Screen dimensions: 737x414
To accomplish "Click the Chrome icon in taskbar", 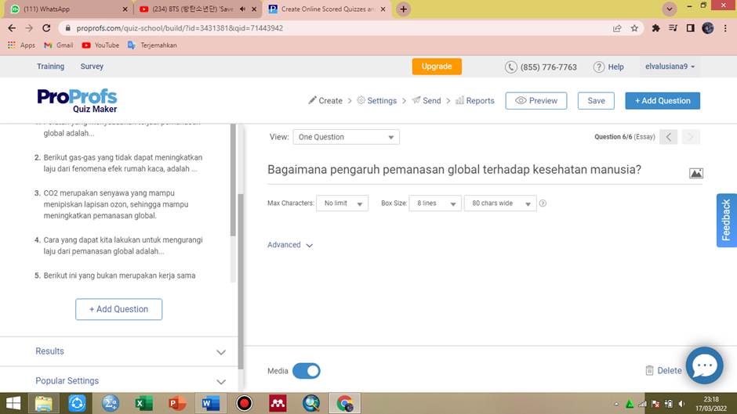I will click(x=344, y=403).
